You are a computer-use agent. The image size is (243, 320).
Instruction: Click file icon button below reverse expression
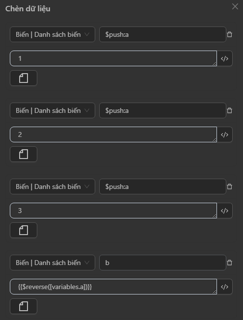coord(24,306)
